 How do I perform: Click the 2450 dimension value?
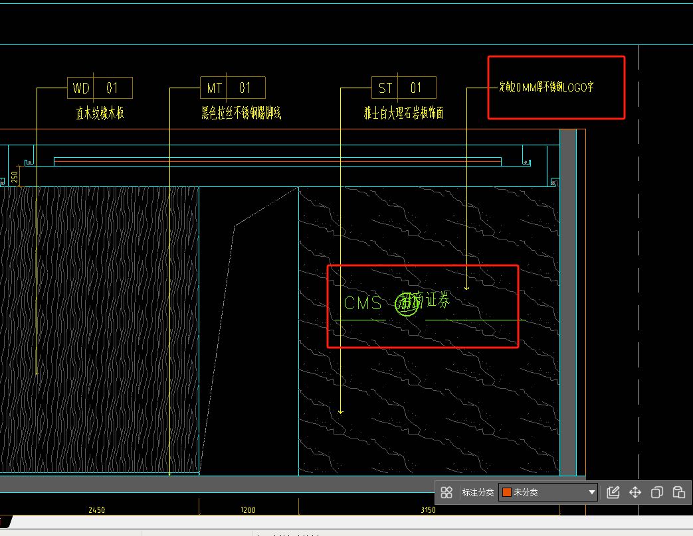[96, 510]
